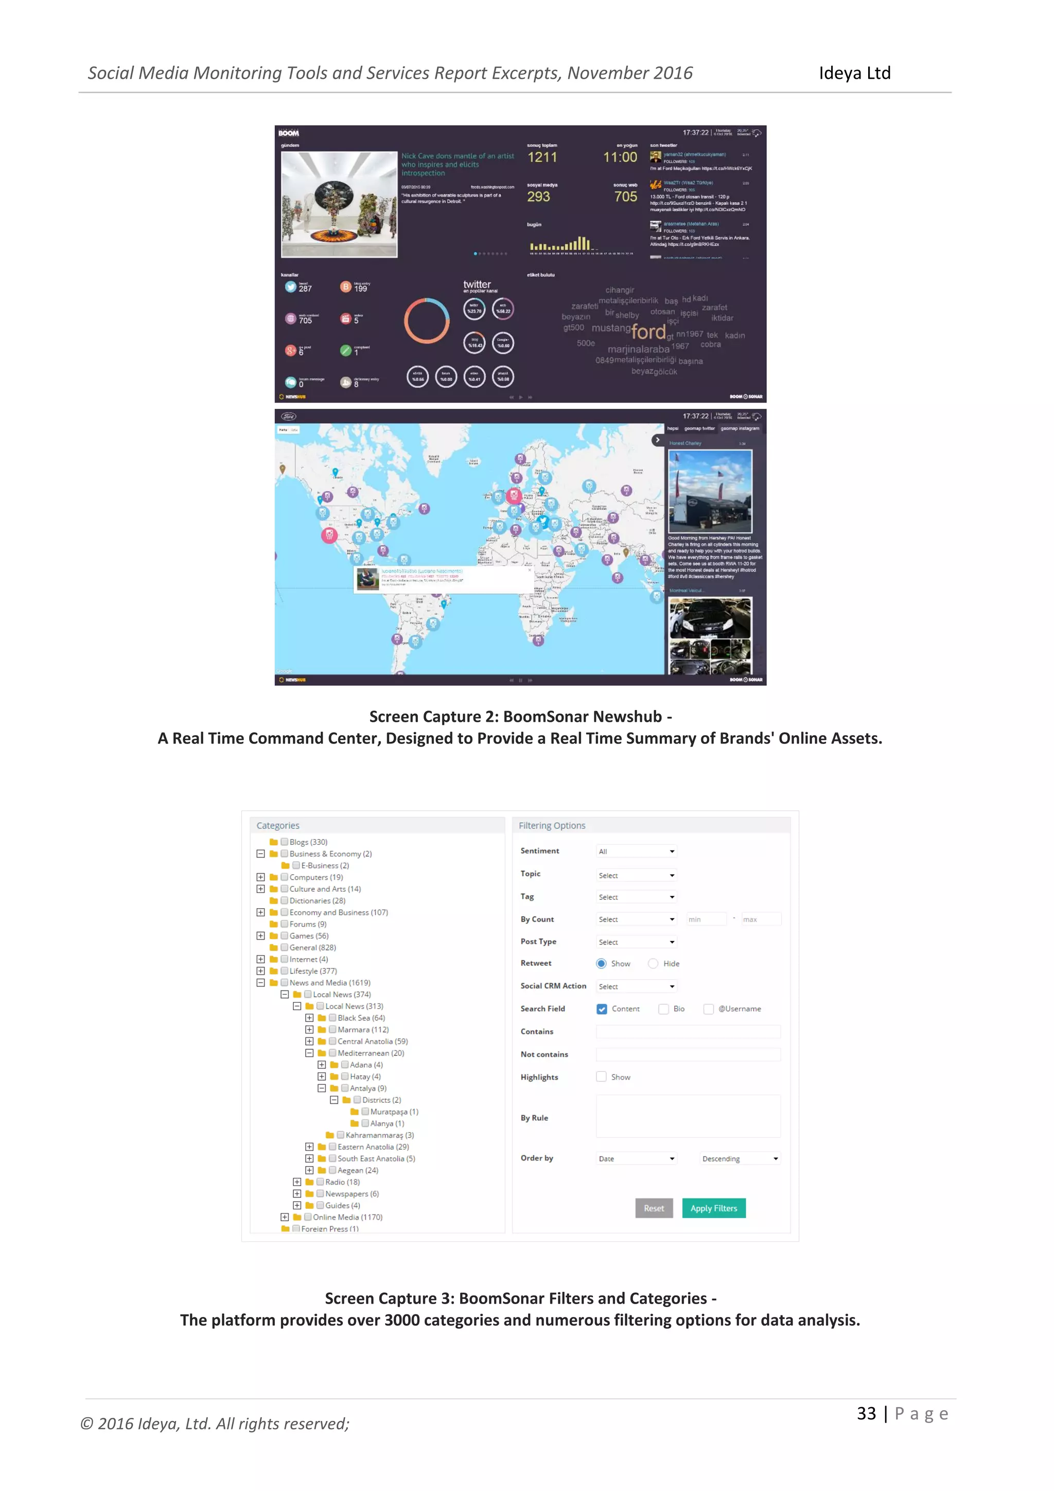Enable the Highlights Show checkbox

602,1077
